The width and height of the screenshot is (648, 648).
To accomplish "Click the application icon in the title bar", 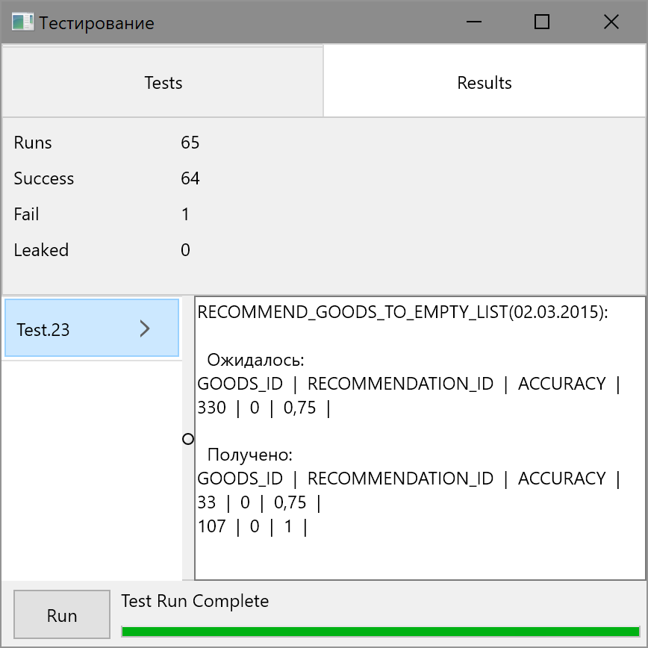I will [x=22, y=22].
